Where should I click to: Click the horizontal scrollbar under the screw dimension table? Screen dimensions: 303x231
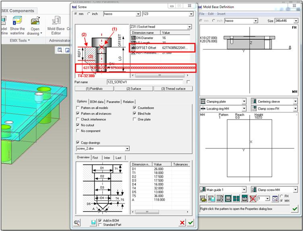(160, 75)
